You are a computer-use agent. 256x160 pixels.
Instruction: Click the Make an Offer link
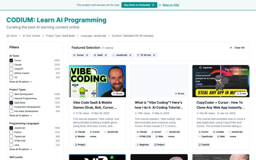(x=171, y=5)
